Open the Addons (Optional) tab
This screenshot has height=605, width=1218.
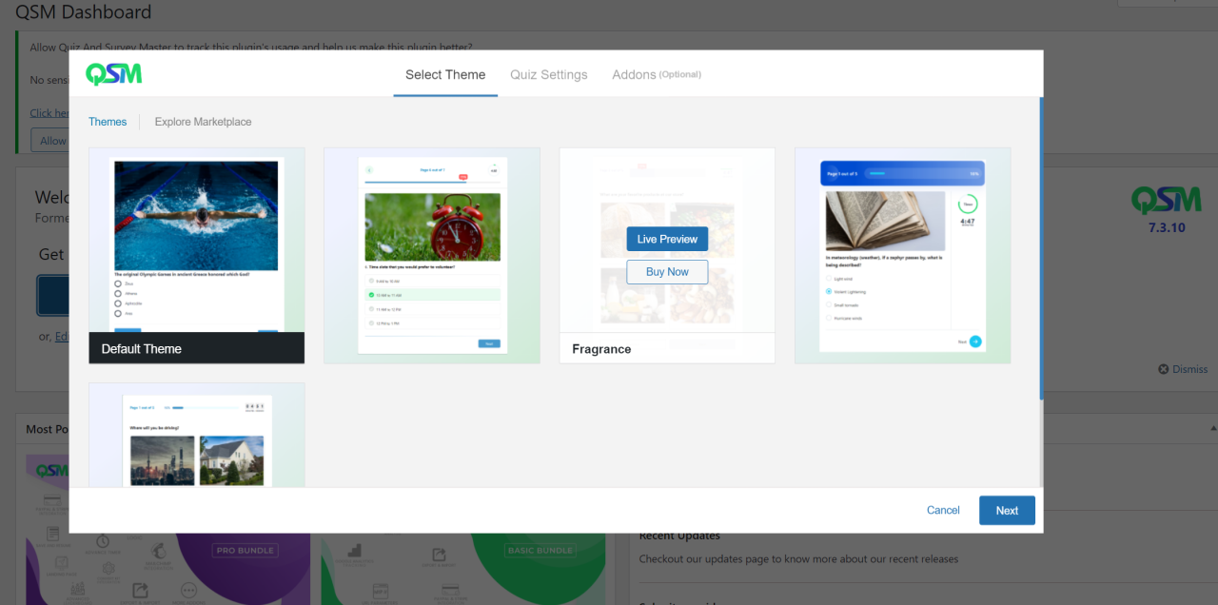click(656, 74)
